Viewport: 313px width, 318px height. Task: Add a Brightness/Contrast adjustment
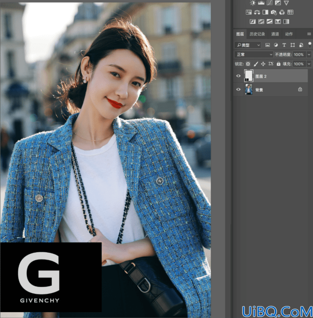click(x=253, y=3)
